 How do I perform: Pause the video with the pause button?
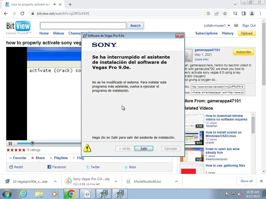pos(10,144)
